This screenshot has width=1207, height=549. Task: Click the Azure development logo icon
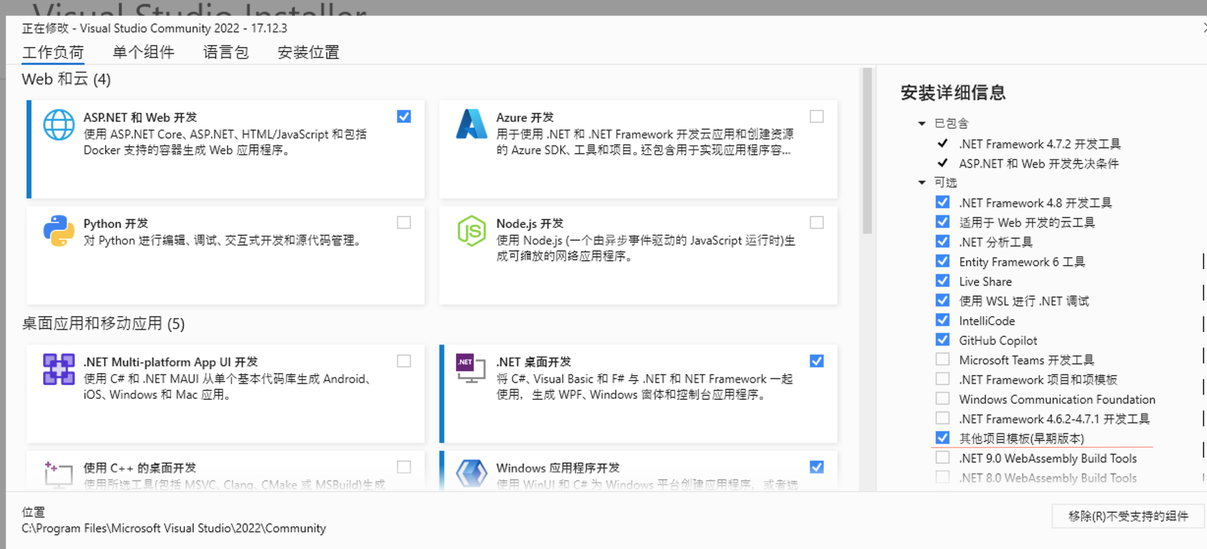coord(471,124)
